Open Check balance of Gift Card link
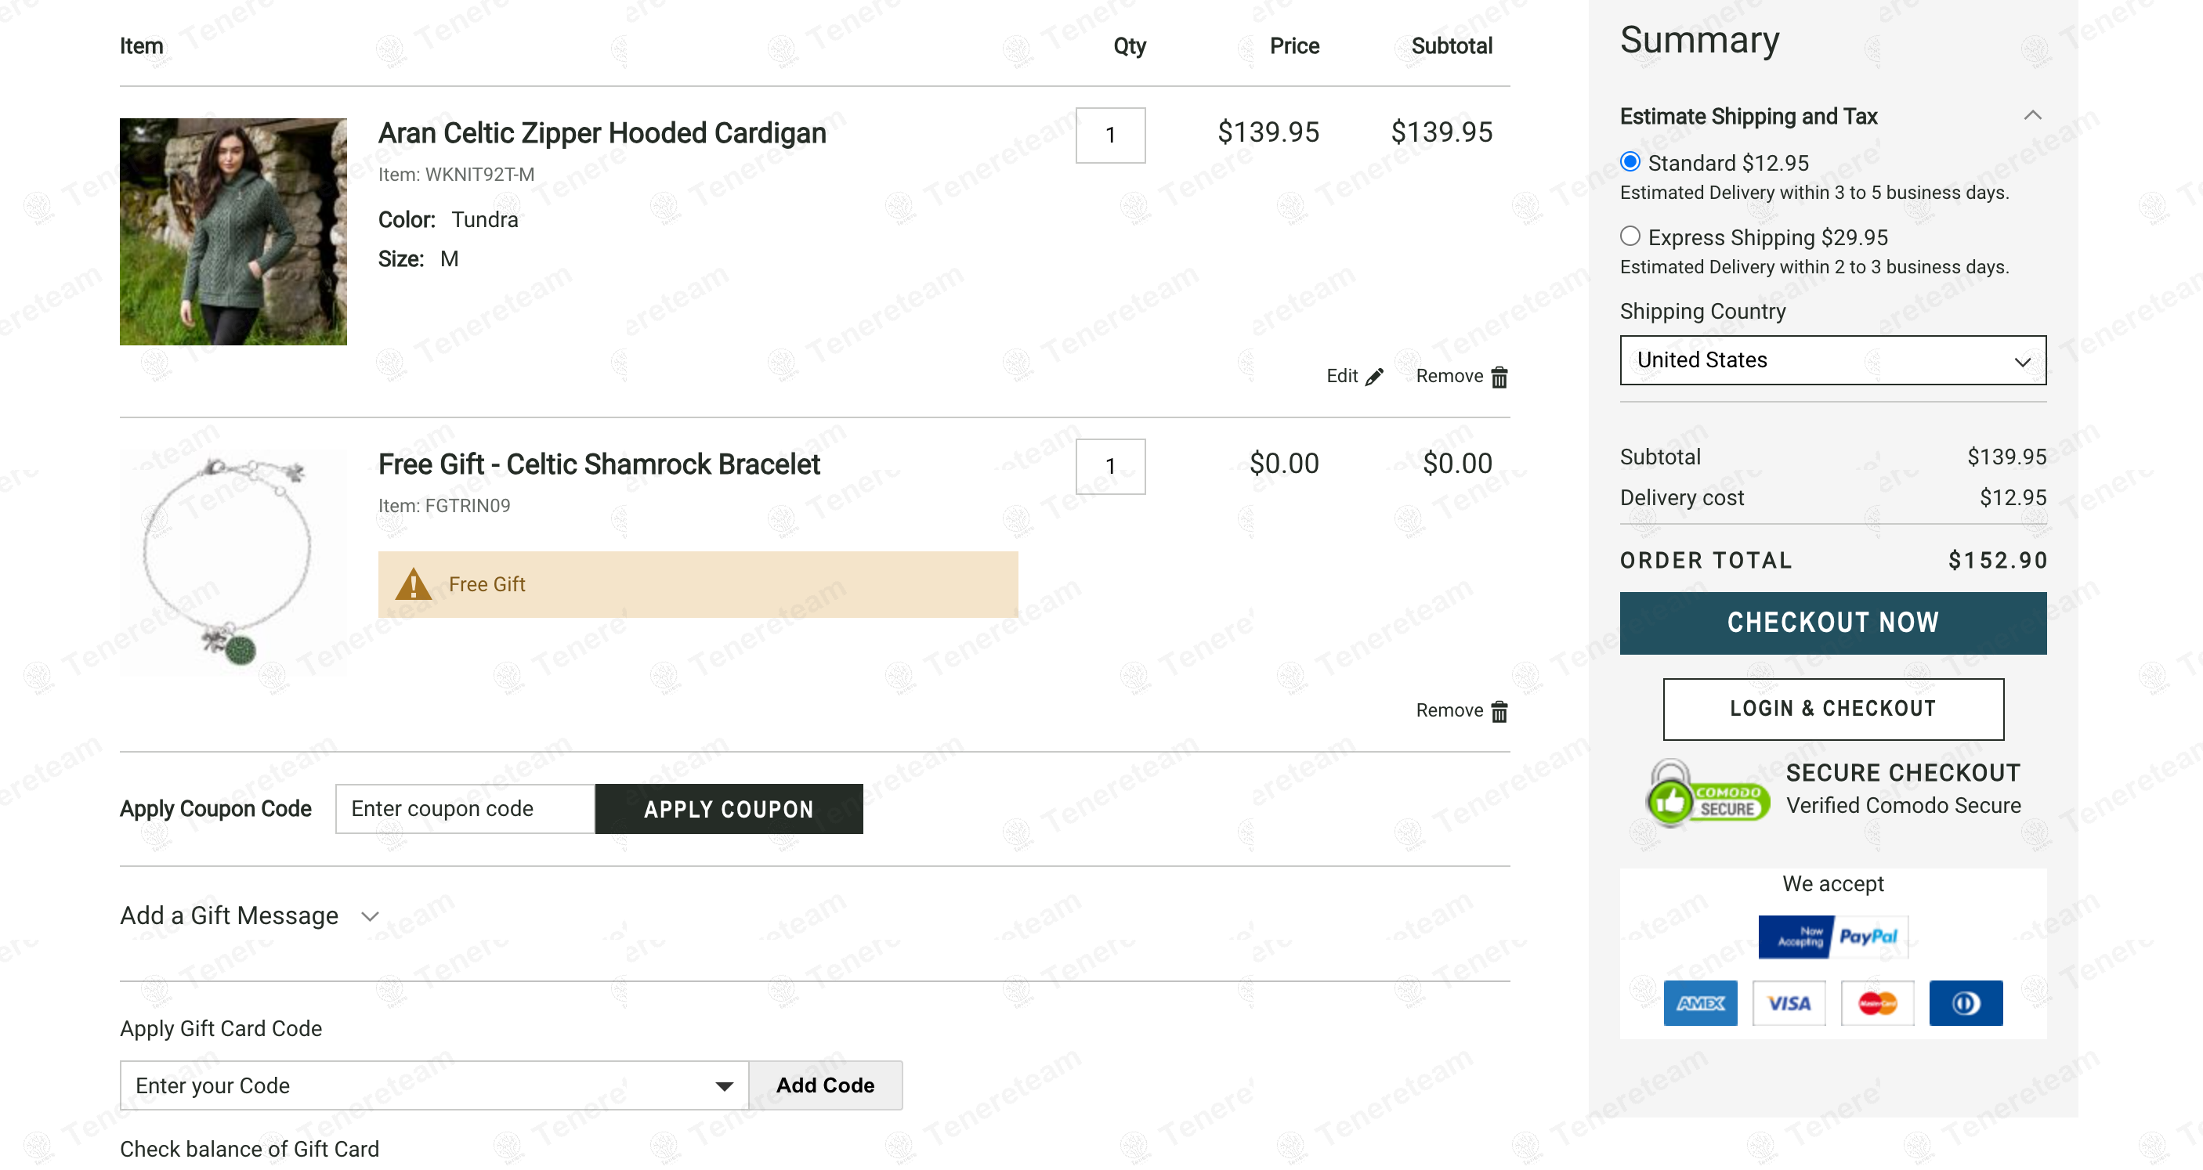 [x=249, y=1150]
